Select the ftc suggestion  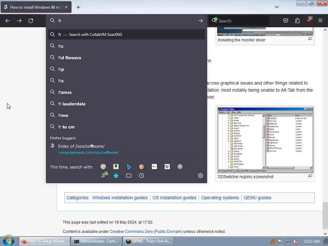(126, 46)
